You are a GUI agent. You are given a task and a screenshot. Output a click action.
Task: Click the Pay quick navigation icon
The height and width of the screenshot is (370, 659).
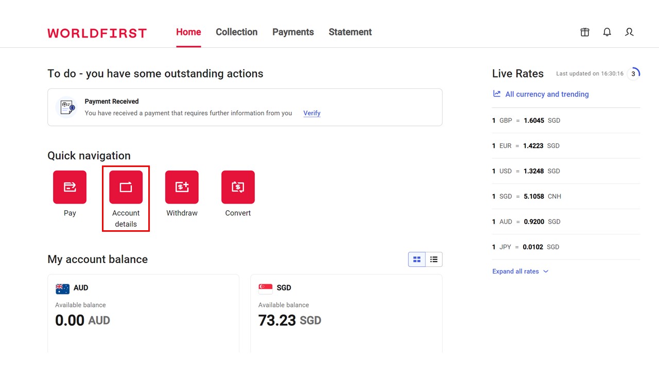click(70, 187)
